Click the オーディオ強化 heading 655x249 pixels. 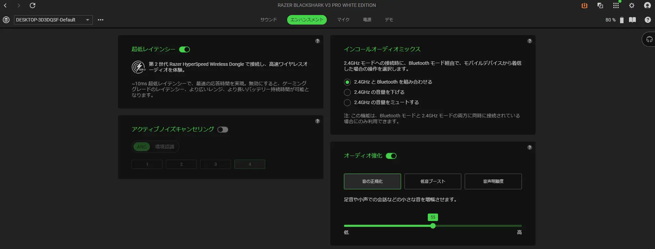363,156
